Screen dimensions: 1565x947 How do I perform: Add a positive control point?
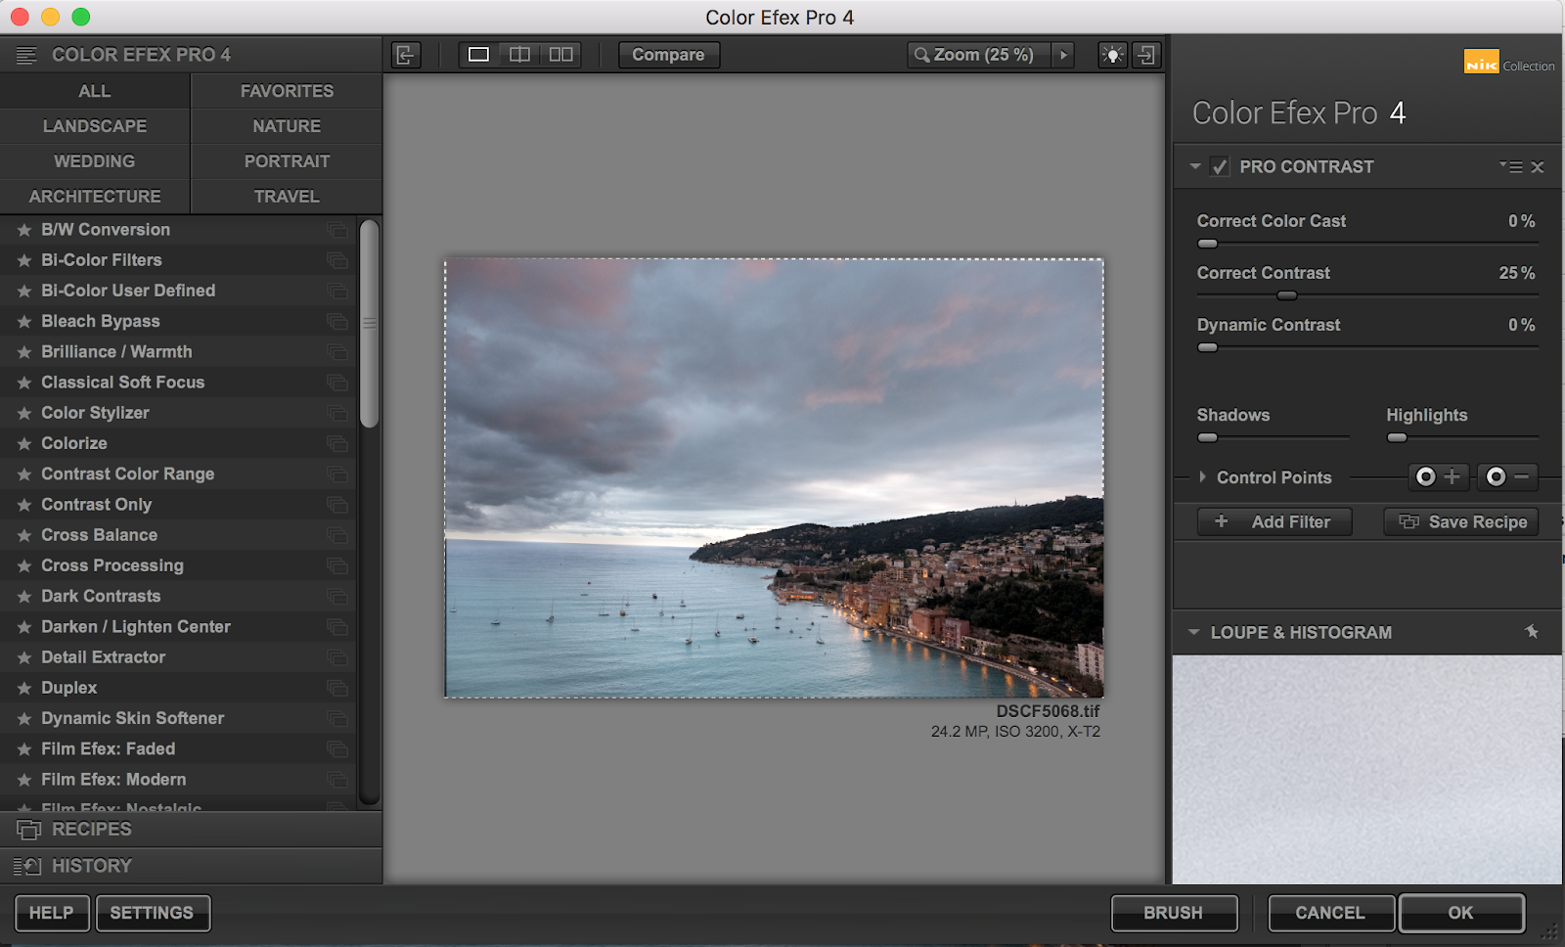click(x=1439, y=476)
